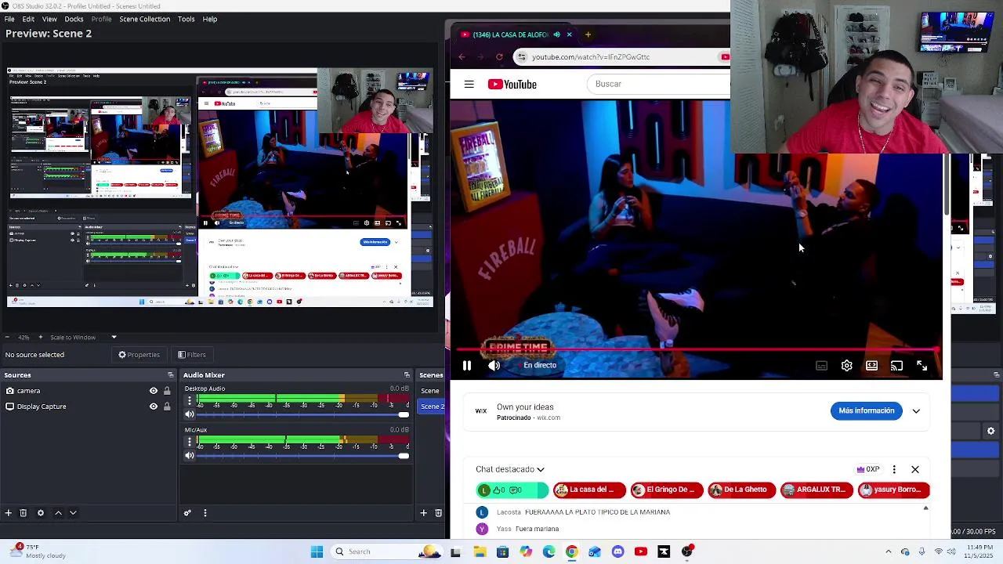Open chat three-dot options menu
The height and width of the screenshot is (564, 1003).
click(x=894, y=470)
